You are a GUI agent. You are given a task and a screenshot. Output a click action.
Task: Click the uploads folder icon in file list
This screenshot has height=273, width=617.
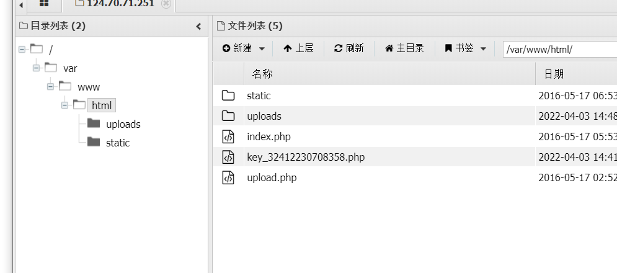click(228, 116)
